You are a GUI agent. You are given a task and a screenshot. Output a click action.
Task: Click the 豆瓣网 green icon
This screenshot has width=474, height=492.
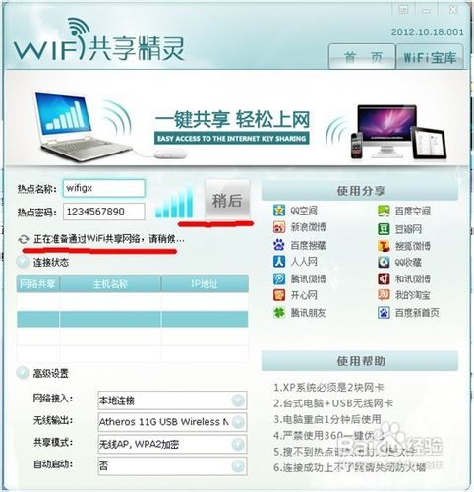pos(384,229)
